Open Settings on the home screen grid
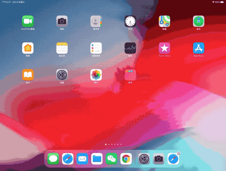The width and height of the screenshot is (226, 171). (62, 75)
